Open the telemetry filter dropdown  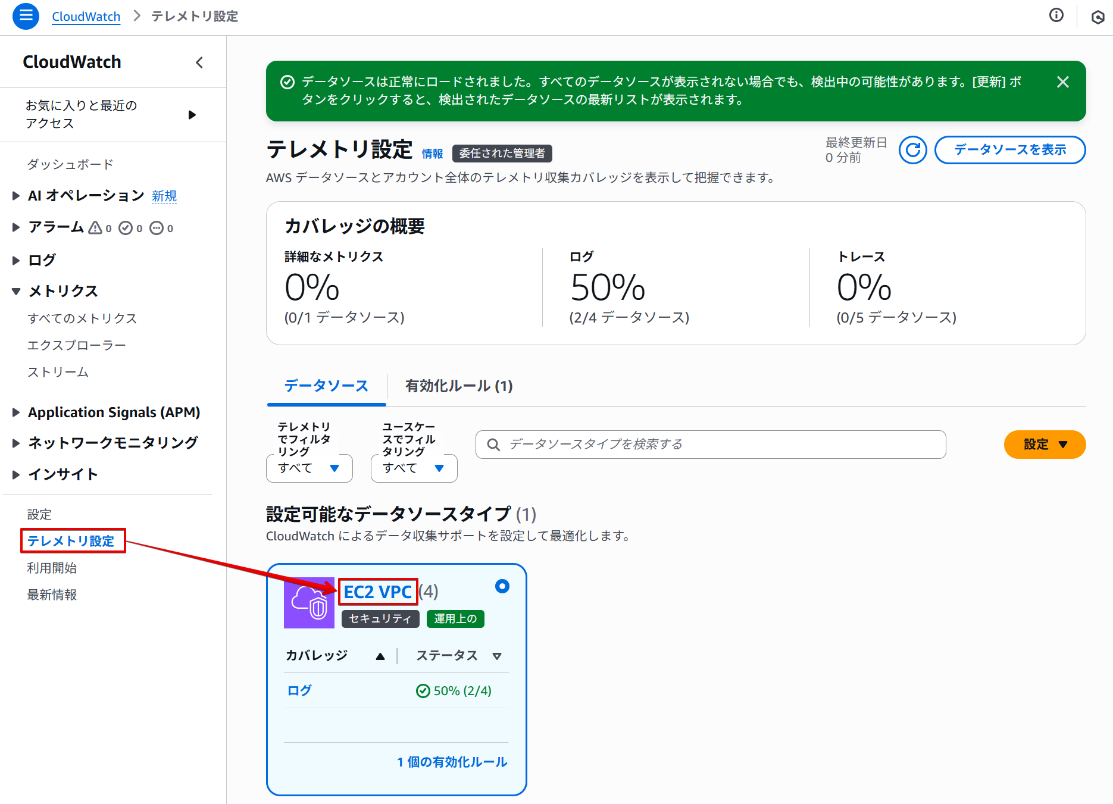(309, 468)
